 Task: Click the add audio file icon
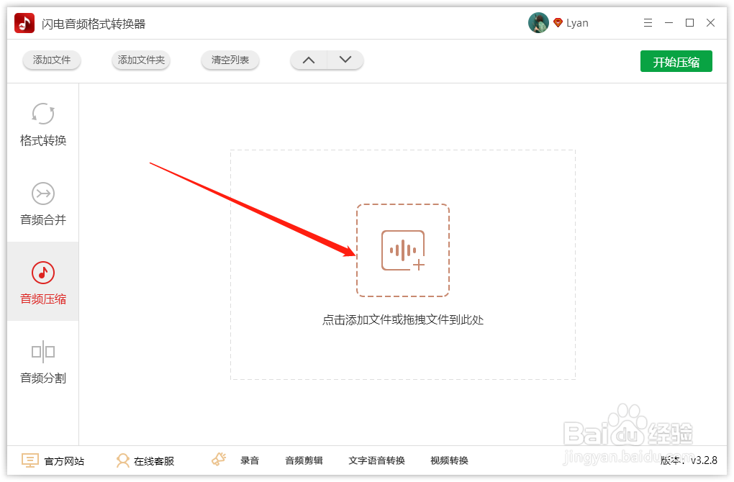click(403, 250)
